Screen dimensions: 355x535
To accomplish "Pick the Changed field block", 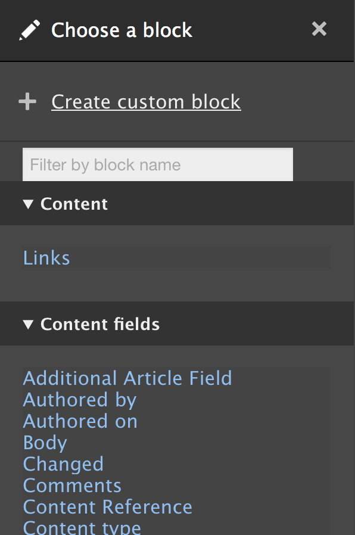I will click(63, 464).
